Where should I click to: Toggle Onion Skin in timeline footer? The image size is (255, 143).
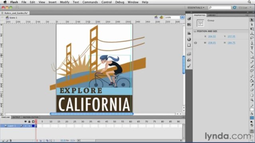pos(41,141)
